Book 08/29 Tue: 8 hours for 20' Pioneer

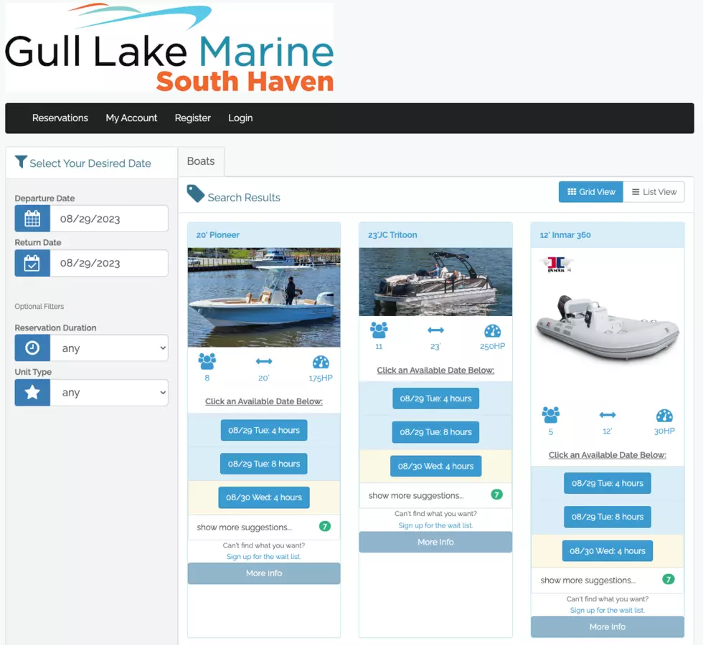pyautogui.click(x=264, y=464)
